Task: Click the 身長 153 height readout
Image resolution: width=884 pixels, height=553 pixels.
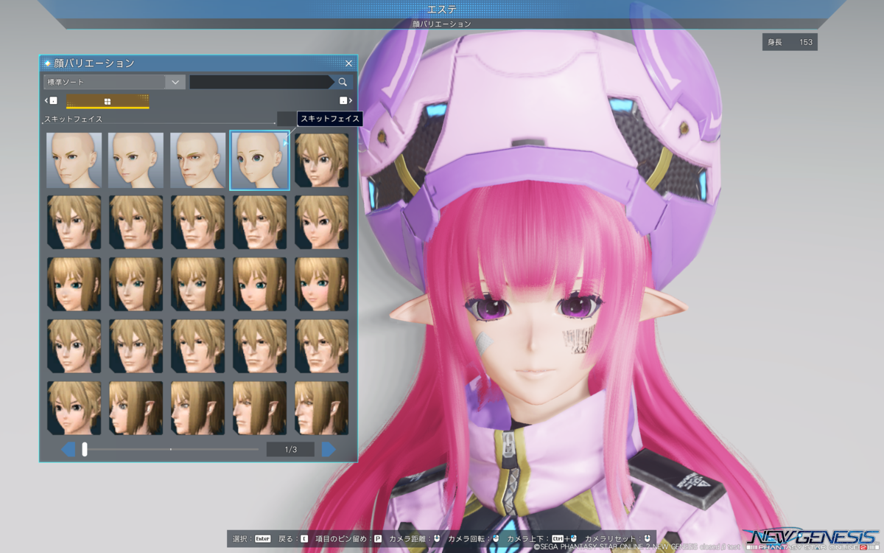Action: coord(790,42)
